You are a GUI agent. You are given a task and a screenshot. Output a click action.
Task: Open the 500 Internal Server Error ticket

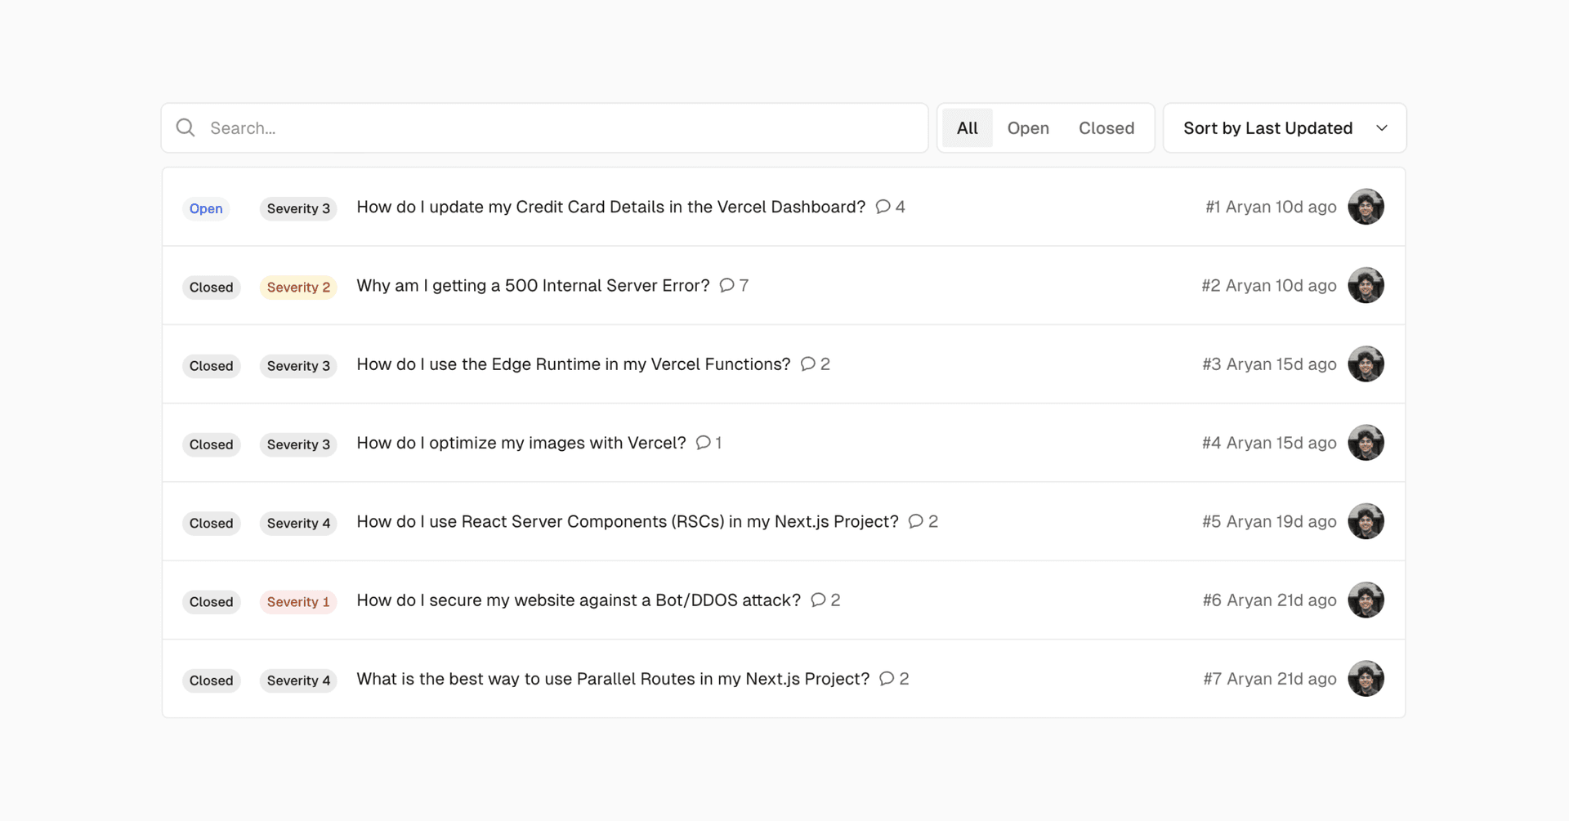click(533, 286)
